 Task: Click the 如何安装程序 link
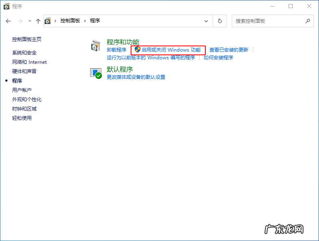tap(218, 58)
